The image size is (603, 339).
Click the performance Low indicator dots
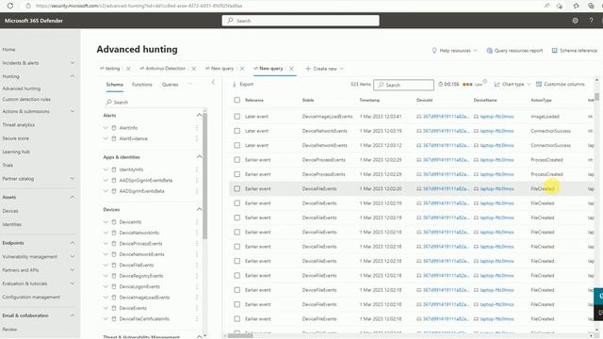[x=467, y=84]
